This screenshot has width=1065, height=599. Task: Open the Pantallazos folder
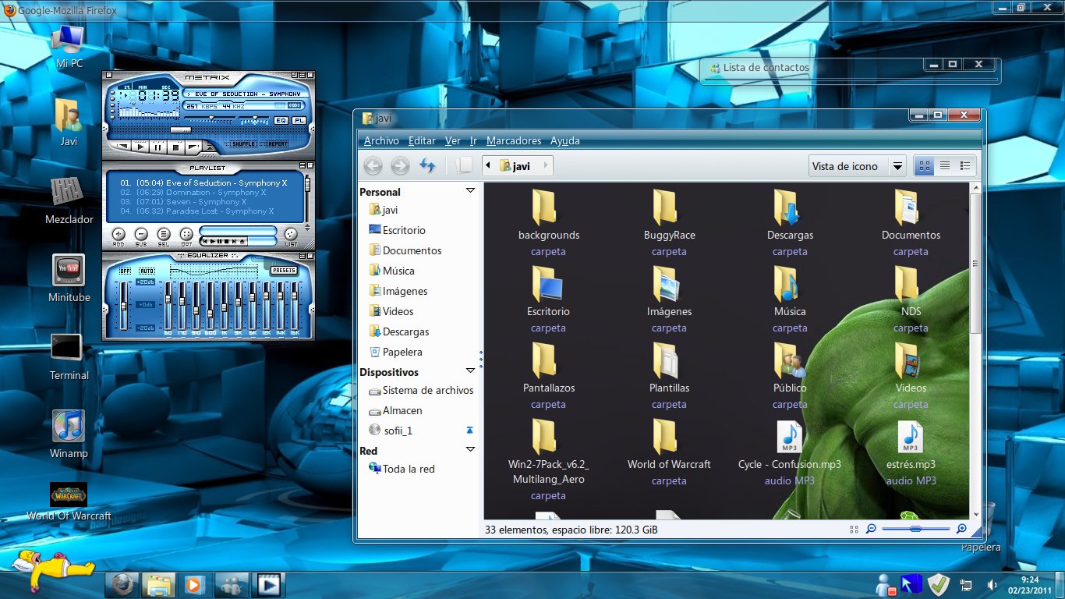[549, 375]
